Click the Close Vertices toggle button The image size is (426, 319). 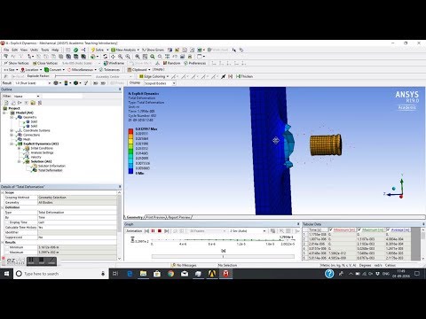(x=45, y=63)
